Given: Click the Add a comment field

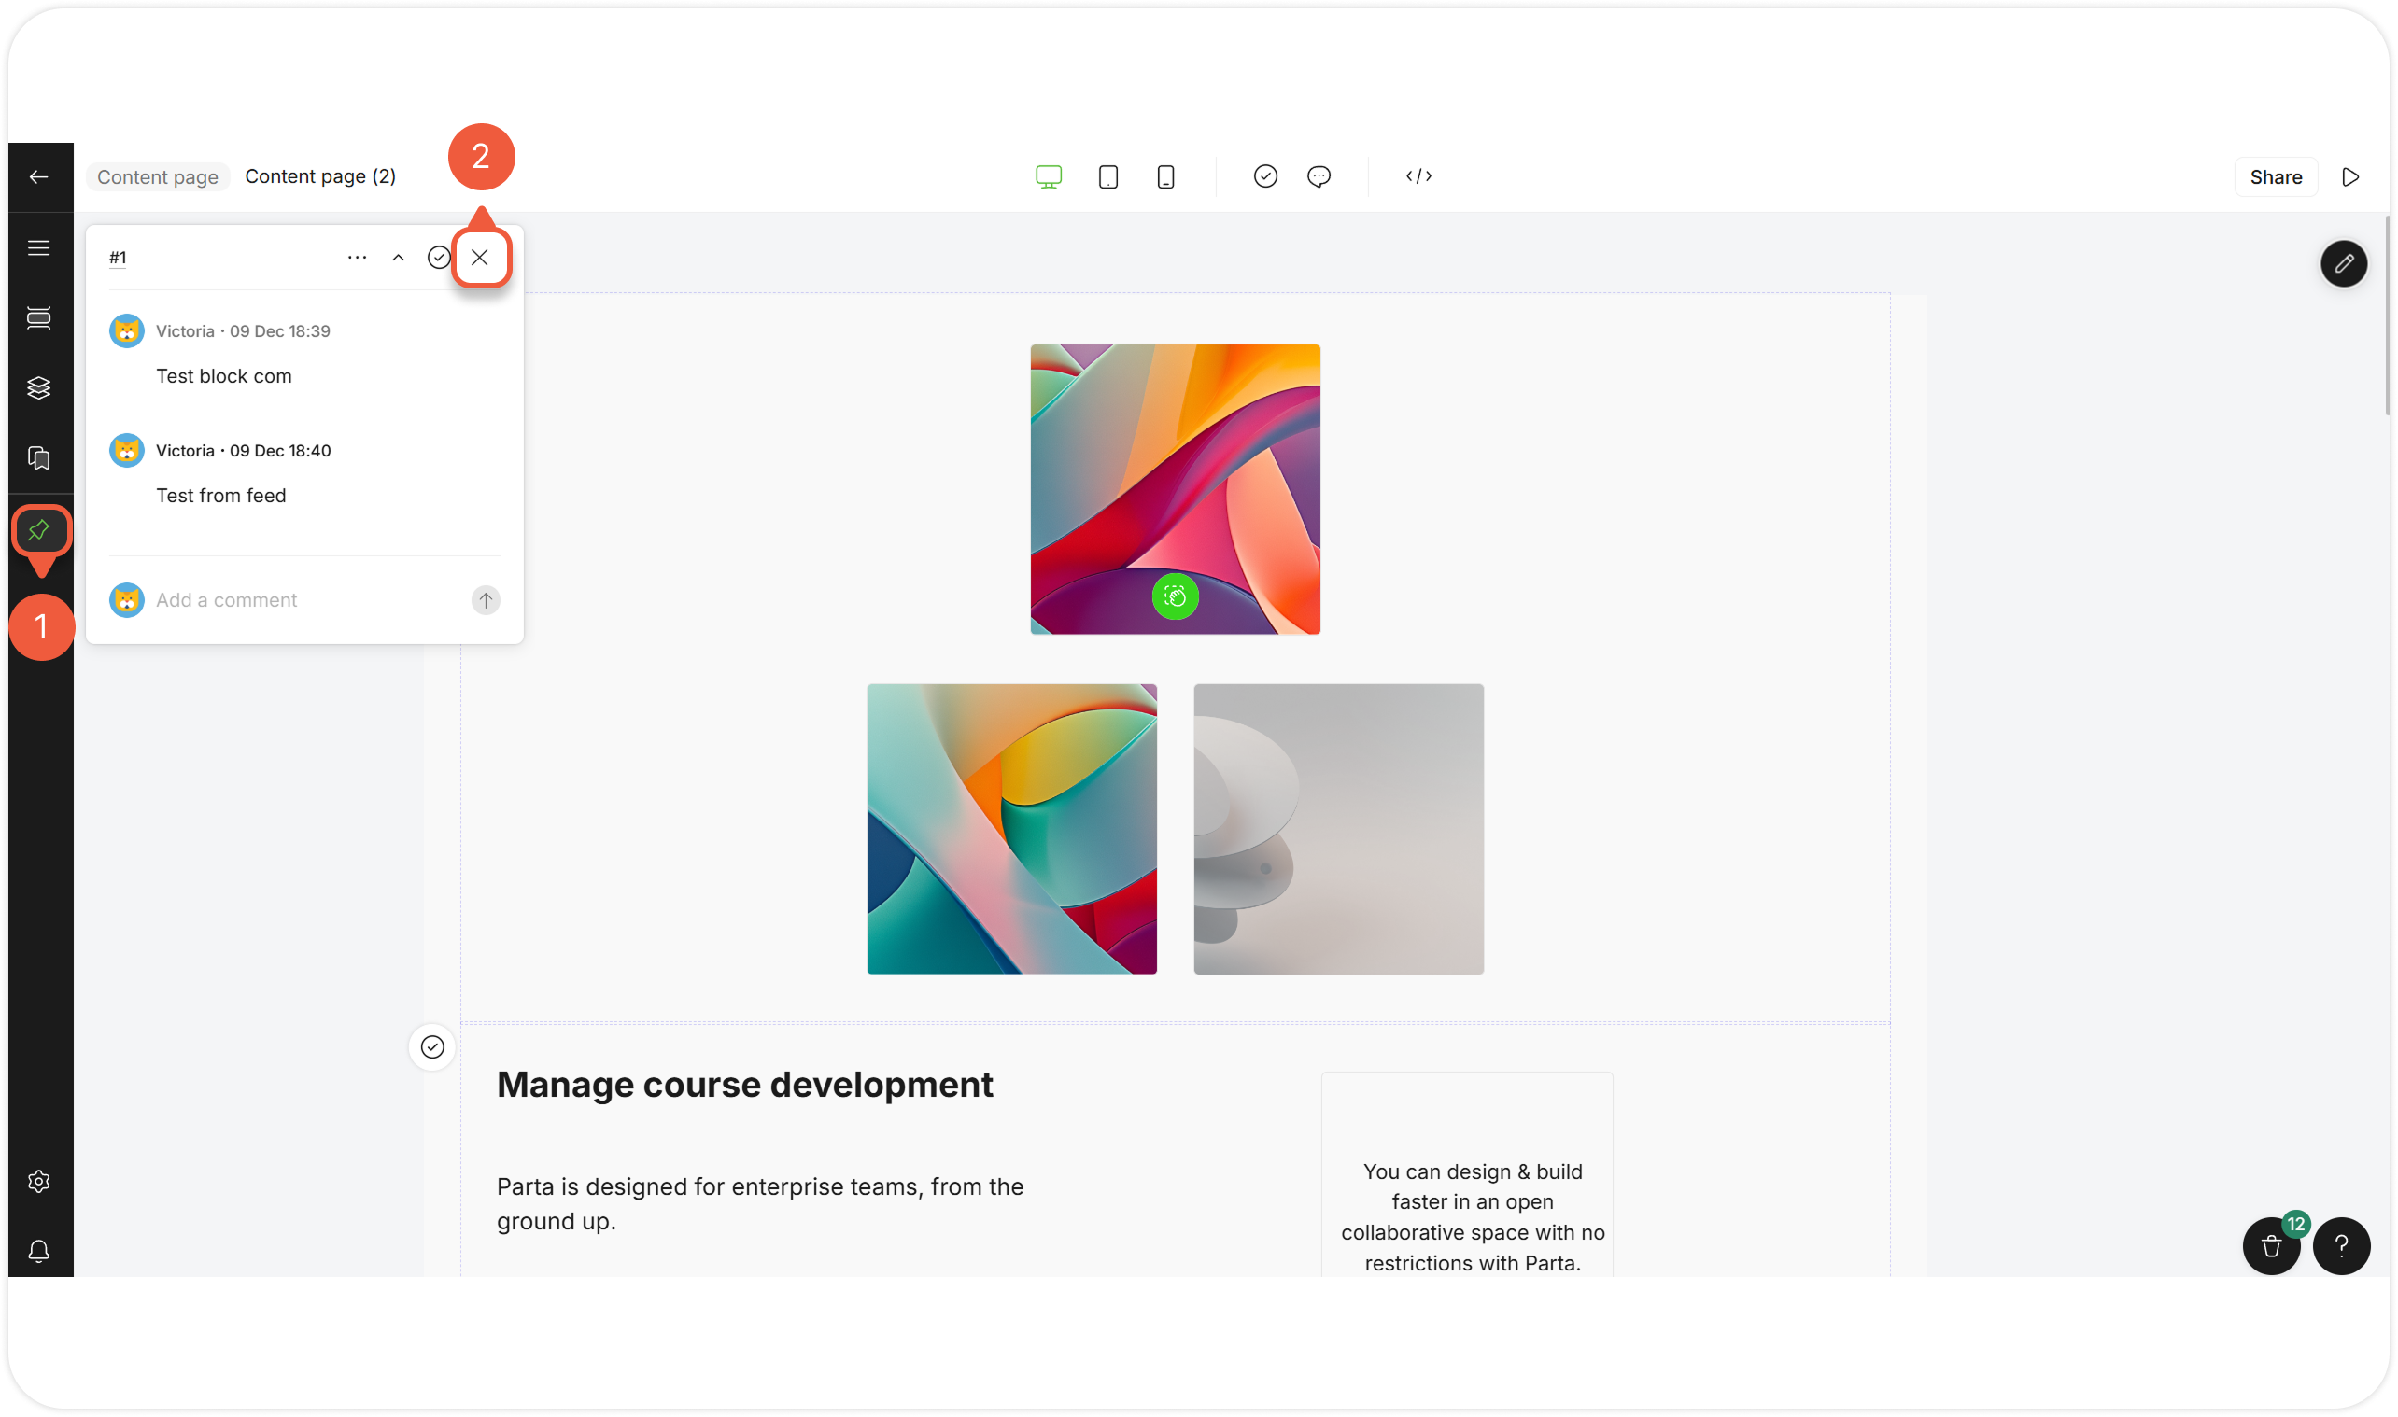Looking at the screenshot, I should click(305, 599).
